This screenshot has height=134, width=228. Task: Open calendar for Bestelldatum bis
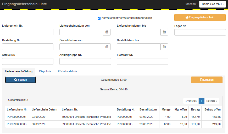pyautogui.click(x=164, y=47)
